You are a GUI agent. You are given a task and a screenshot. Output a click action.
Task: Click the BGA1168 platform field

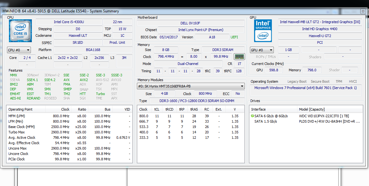click(x=93, y=50)
